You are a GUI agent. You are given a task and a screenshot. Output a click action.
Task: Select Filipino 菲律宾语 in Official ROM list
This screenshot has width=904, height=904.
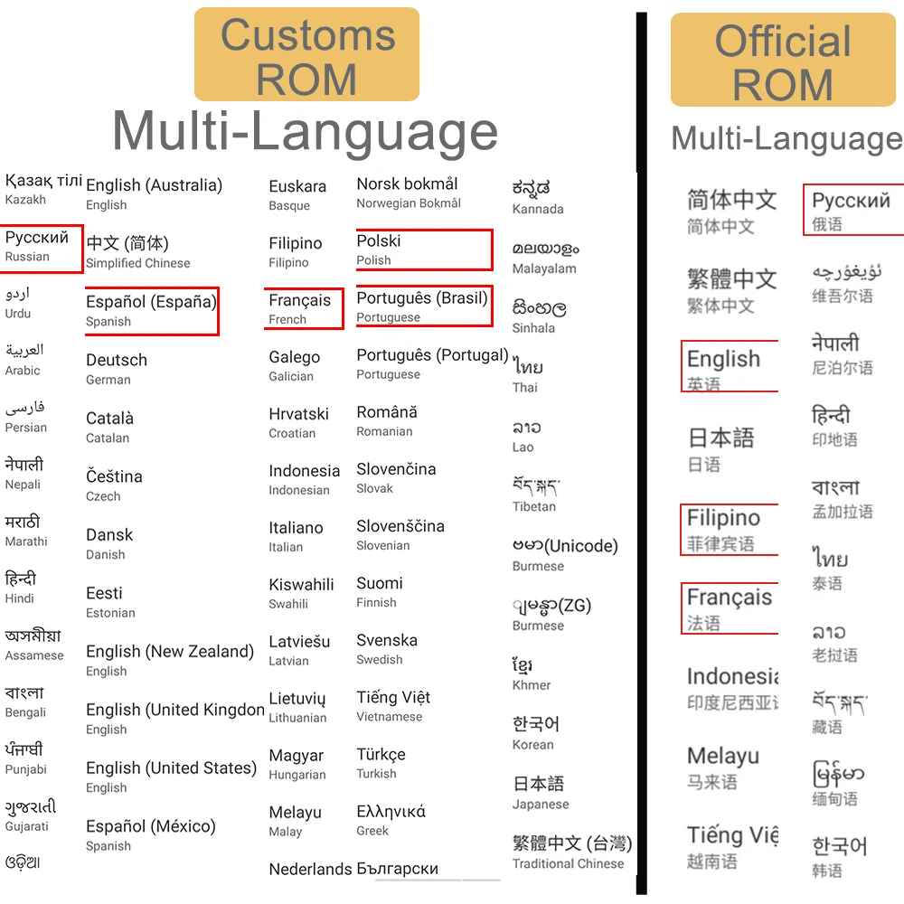tap(723, 530)
